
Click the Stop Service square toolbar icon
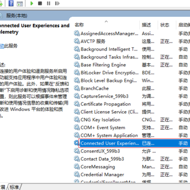click(x=40, y=3)
